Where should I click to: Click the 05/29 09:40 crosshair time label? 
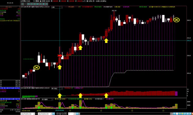(59, 111)
